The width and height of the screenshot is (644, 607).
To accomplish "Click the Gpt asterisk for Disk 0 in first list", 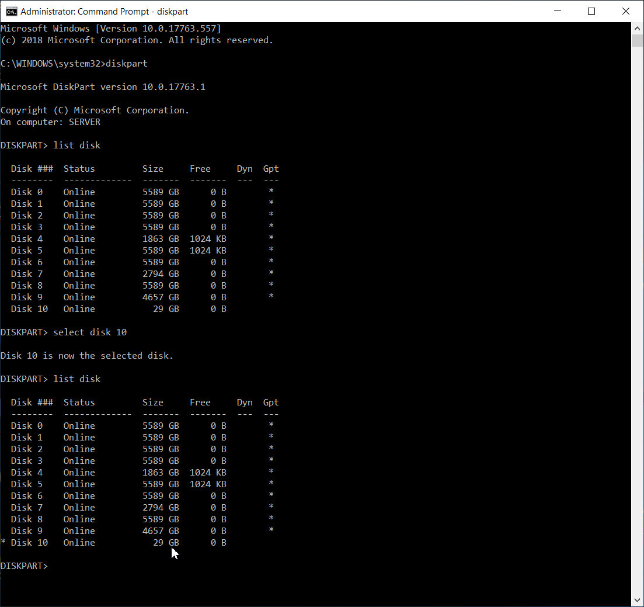I will coord(271,191).
